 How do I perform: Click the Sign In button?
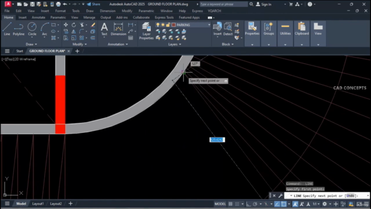pos(264,4)
